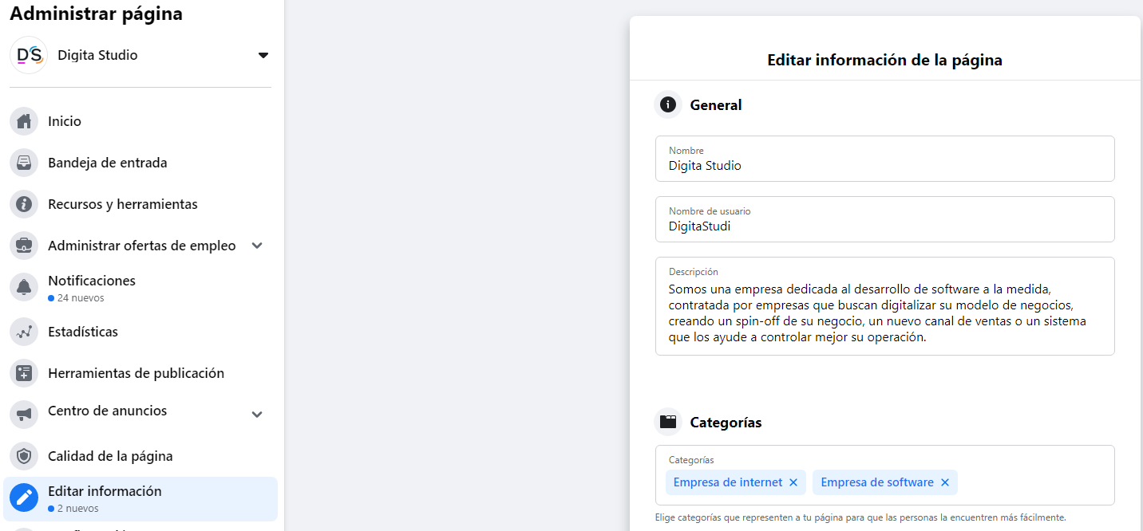Click inside the Categorías input box
Screen dimensions: 1143x531
[x=885, y=475]
